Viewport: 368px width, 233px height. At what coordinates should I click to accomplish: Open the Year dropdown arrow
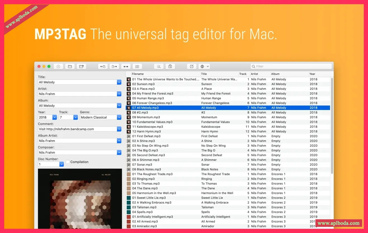click(x=55, y=117)
